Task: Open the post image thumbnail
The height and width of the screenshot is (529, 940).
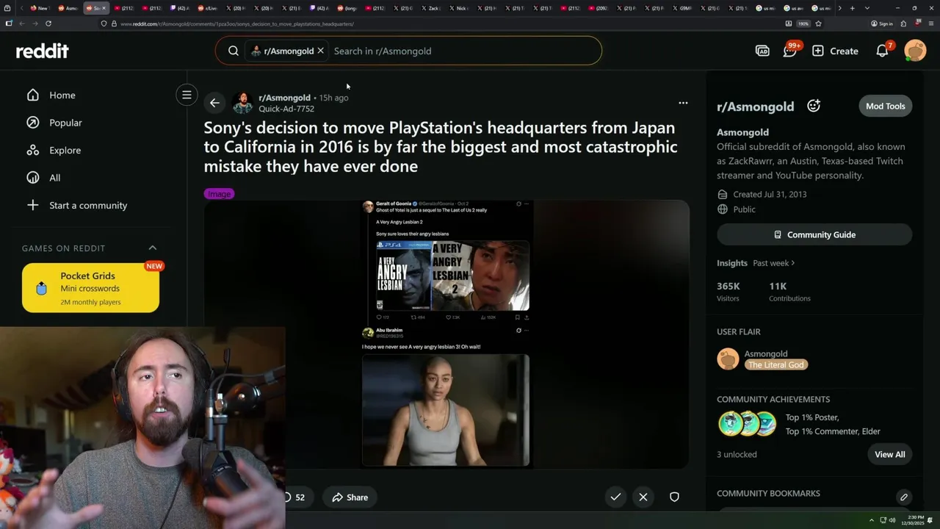Action: click(x=446, y=334)
